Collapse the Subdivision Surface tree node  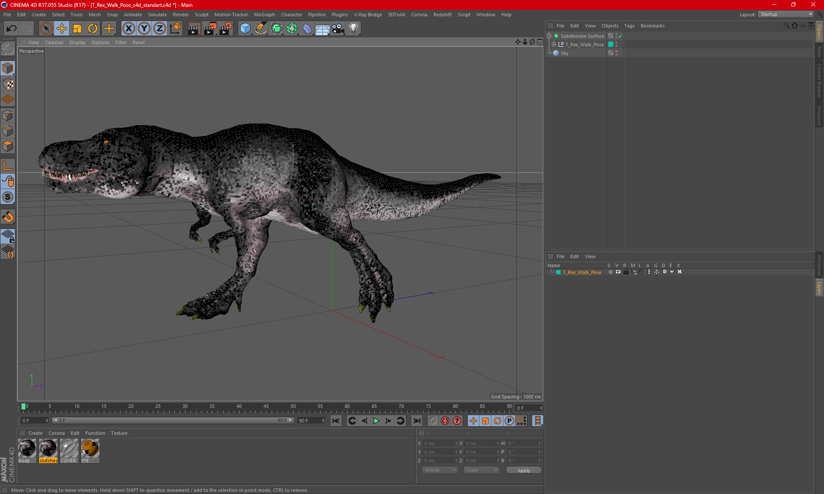pos(549,36)
